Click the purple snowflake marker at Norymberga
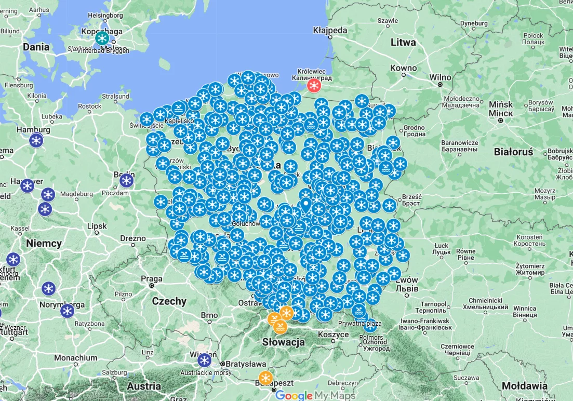The width and height of the screenshot is (573, 401). pos(67,311)
